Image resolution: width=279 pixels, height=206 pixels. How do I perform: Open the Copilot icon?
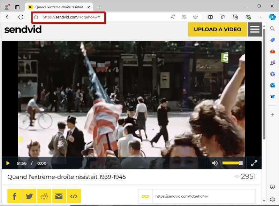272,17
